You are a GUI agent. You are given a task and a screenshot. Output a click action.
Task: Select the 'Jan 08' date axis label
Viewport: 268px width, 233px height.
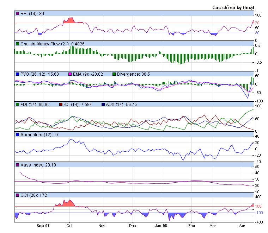[161, 225]
